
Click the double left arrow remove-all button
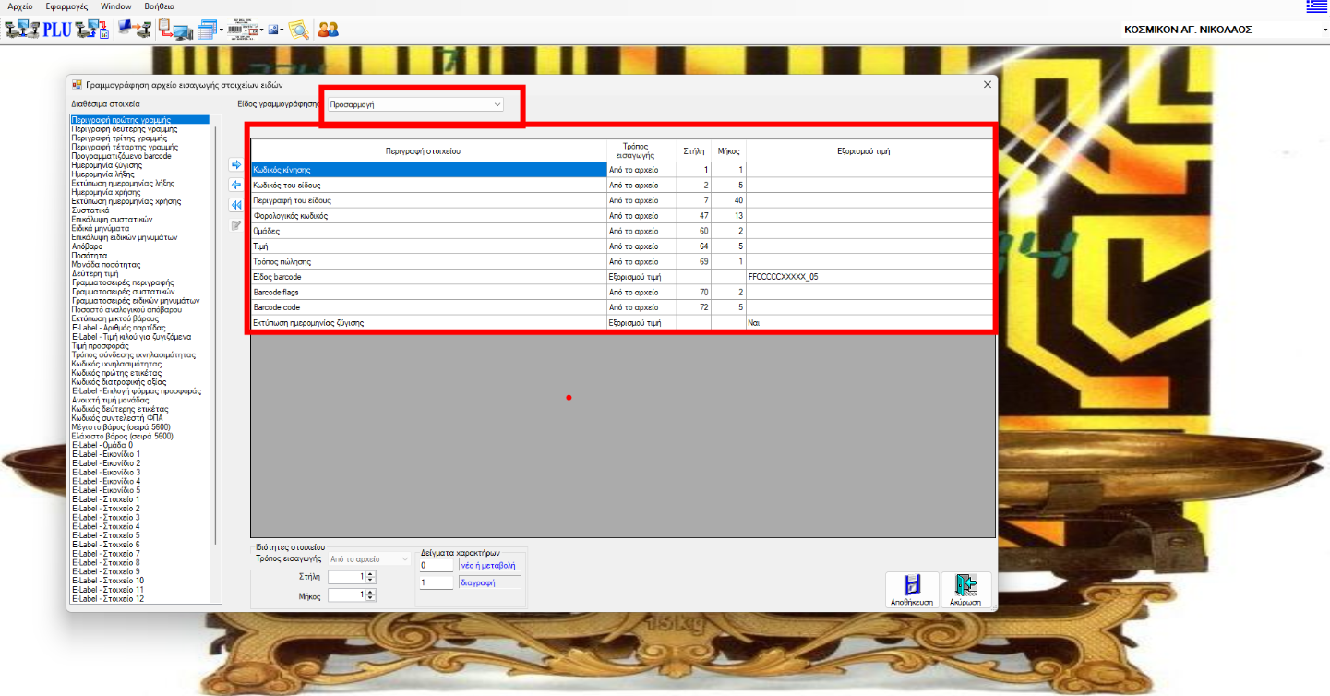click(x=235, y=205)
